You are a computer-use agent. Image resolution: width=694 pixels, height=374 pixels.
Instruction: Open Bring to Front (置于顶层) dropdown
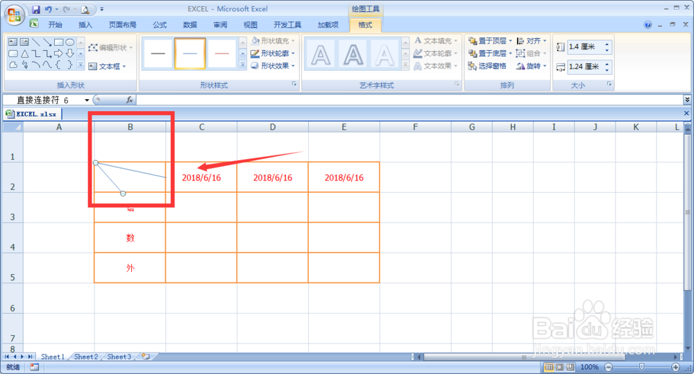click(x=490, y=41)
